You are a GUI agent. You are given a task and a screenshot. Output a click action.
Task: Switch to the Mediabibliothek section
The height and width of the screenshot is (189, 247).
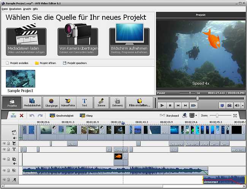coord(32,103)
